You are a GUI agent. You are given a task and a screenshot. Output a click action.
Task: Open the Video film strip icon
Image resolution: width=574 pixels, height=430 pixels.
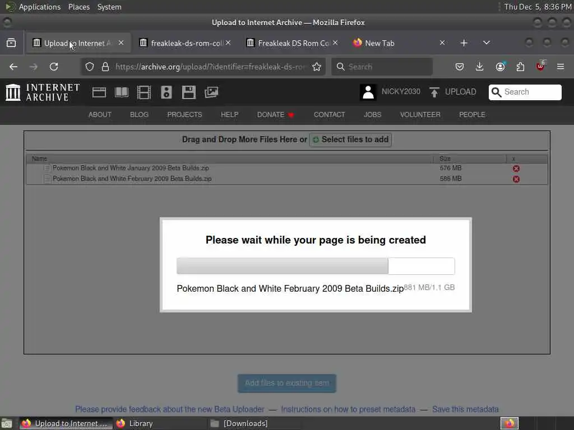click(x=144, y=92)
